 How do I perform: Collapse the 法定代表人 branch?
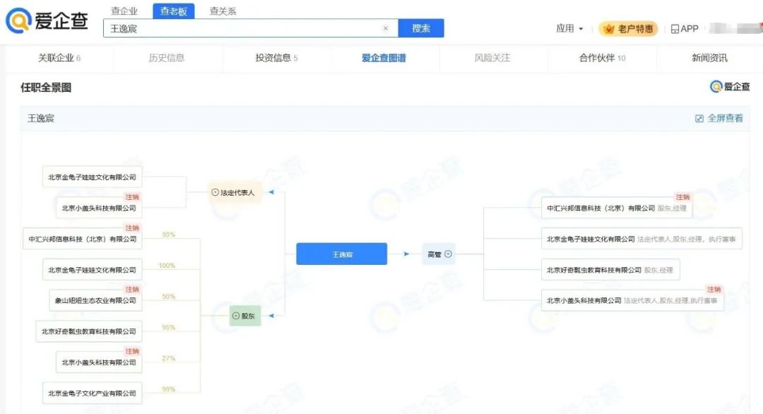(215, 193)
